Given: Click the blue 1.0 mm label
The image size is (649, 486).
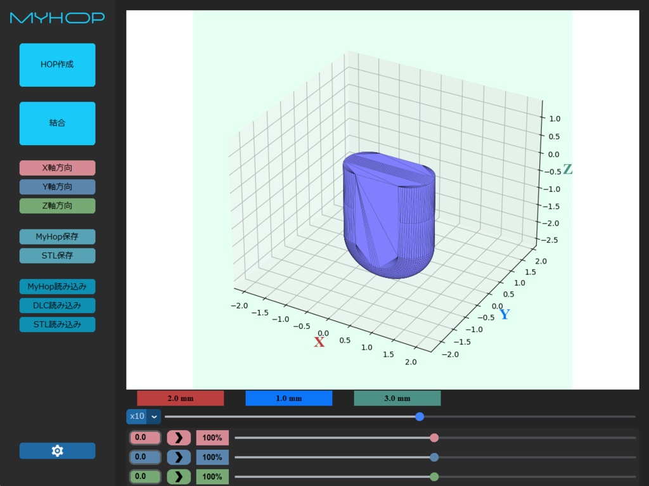Looking at the screenshot, I should click(x=289, y=398).
